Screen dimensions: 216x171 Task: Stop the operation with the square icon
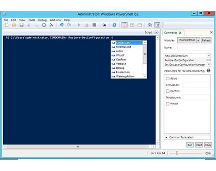coord(94,25)
